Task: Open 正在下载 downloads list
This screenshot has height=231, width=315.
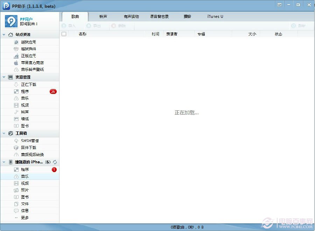Action: coord(28,84)
